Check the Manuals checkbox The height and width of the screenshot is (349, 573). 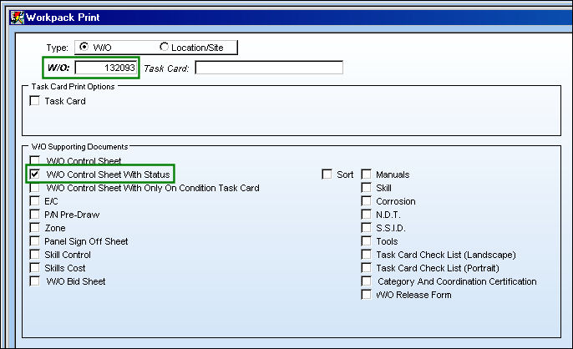366,174
